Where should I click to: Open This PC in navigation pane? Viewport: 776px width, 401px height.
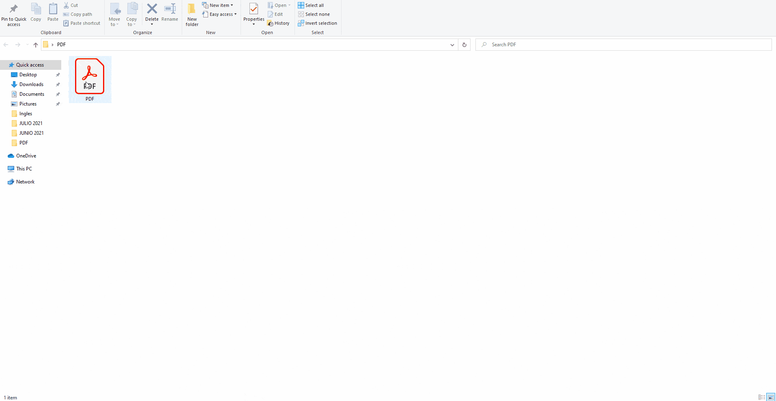point(24,169)
